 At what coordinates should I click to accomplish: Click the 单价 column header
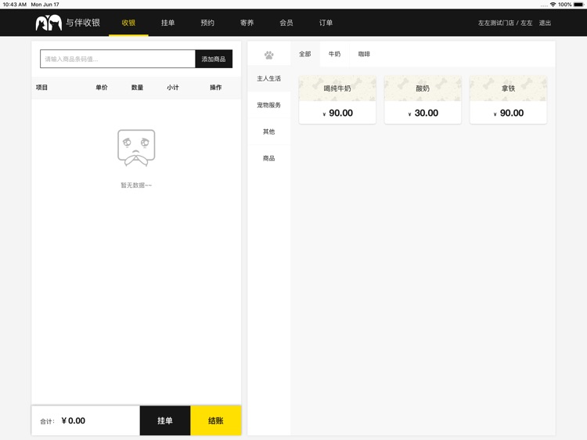(x=102, y=87)
